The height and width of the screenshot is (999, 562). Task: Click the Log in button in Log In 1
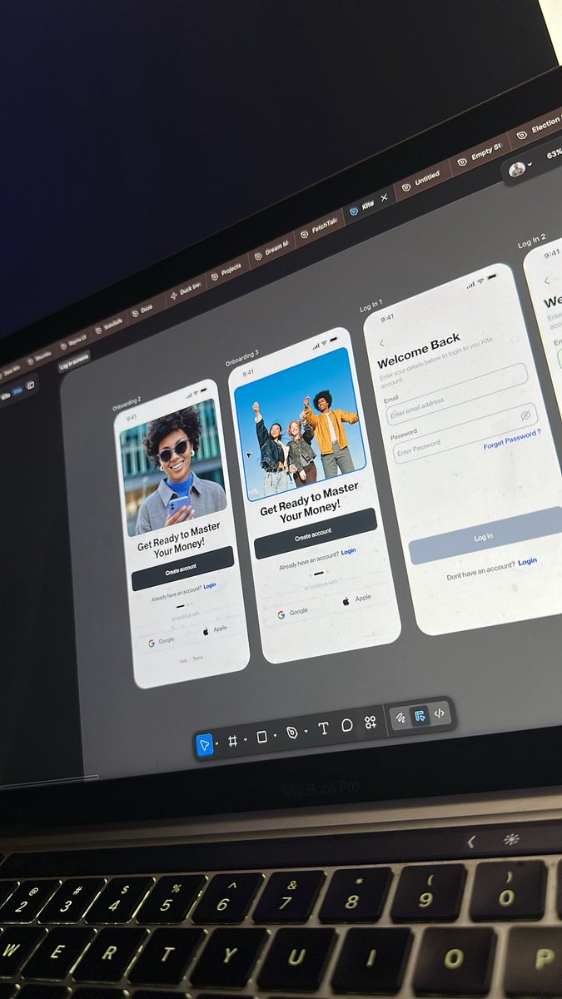click(x=486, y=536)
